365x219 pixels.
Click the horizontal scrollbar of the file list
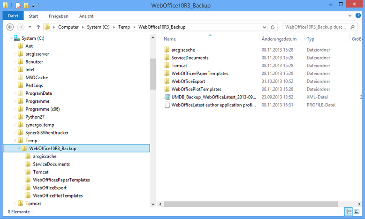click(249, 204)
